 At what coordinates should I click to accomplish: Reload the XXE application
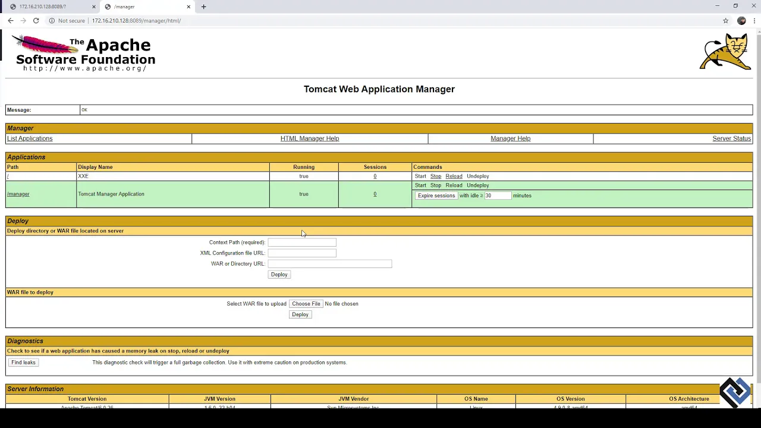(454, 176)
